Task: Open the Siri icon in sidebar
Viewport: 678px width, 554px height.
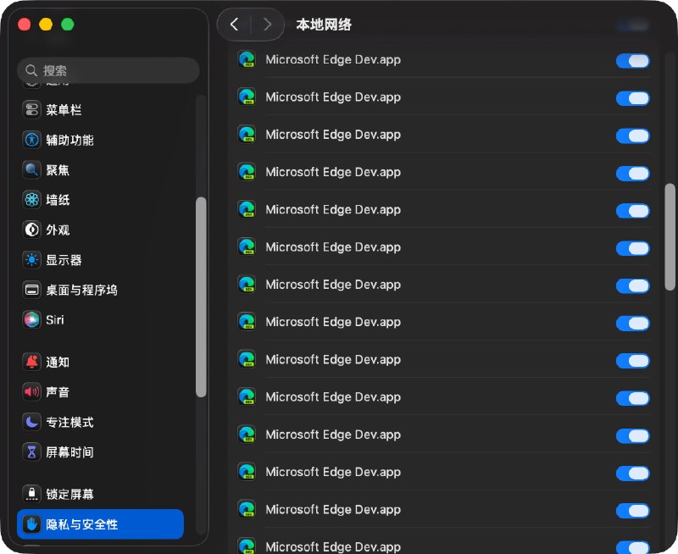Action: point(31,320)
